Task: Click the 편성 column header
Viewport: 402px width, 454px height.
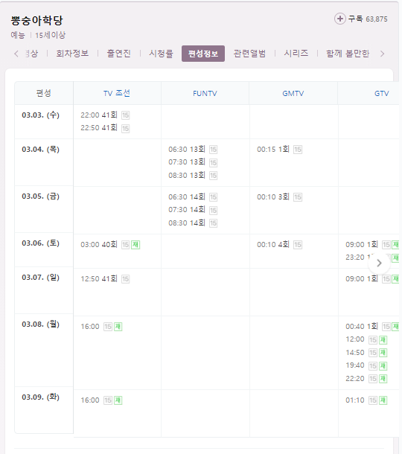Action: 44,93
